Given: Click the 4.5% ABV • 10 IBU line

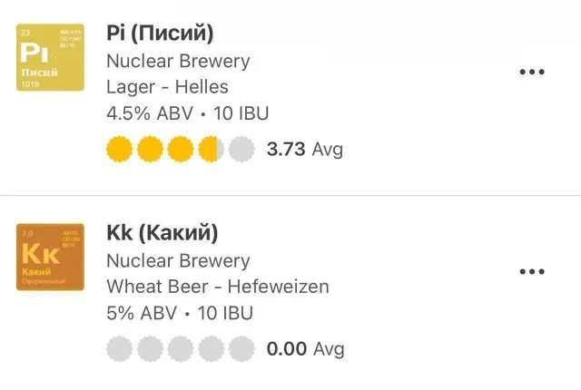Looking at the screenshot, I should pyautogui.click(x=188, y=113).
